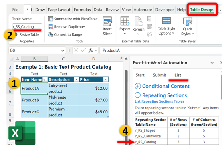Screen dimensions: 222x155
Task: Expand the Export dropdown arrow
Action: (125, 34)
